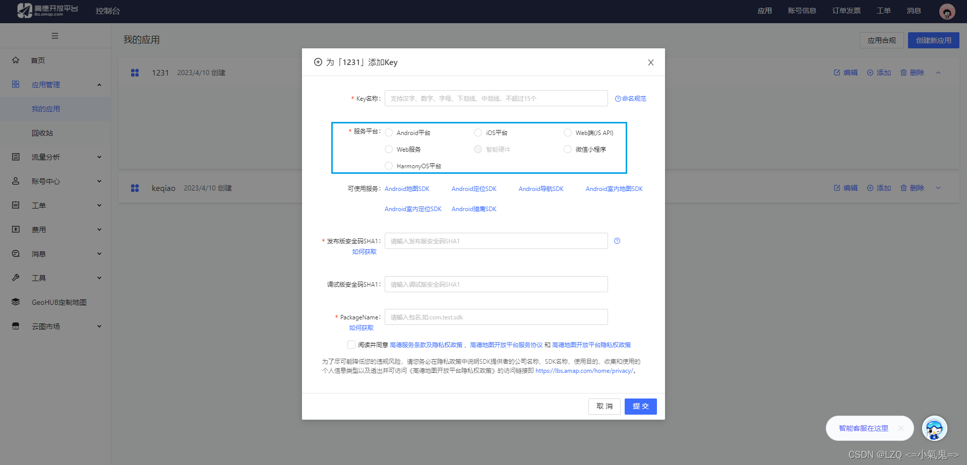Open 消息 in the top navigation
The image size is (967, 465).
(x=914, y=11)
